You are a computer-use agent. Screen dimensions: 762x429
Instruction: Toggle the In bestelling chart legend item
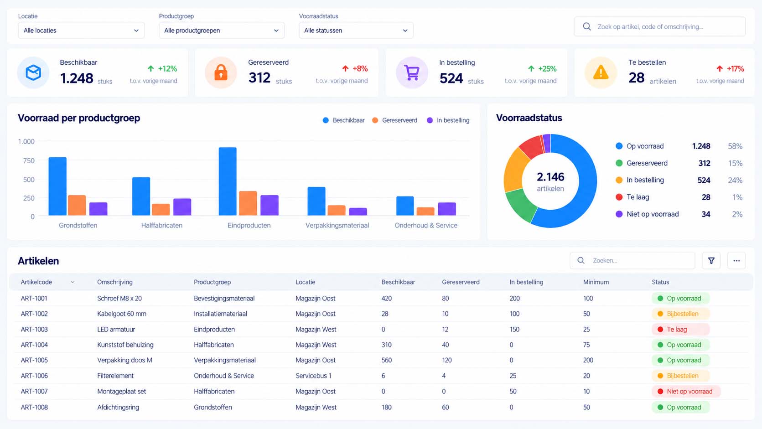pos(448,120)
